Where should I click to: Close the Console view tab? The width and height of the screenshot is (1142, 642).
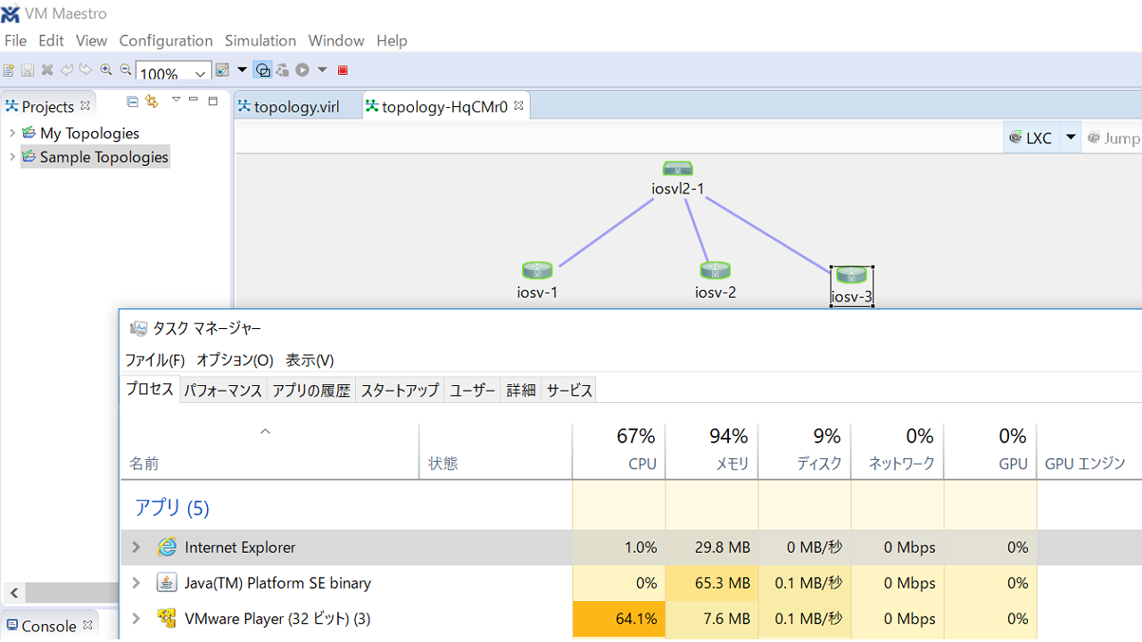pyautogui.click(x=88, y=625)
